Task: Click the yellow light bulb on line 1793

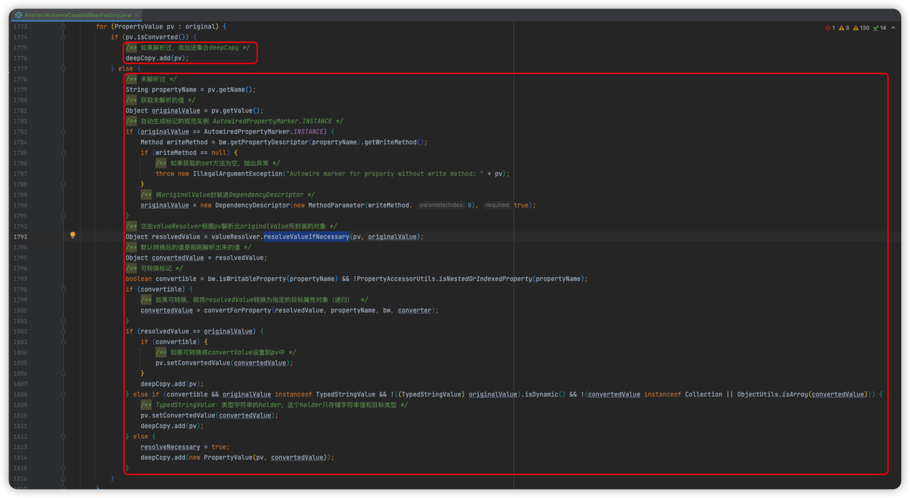Action: pyautogui.click(x=73, y=235)
